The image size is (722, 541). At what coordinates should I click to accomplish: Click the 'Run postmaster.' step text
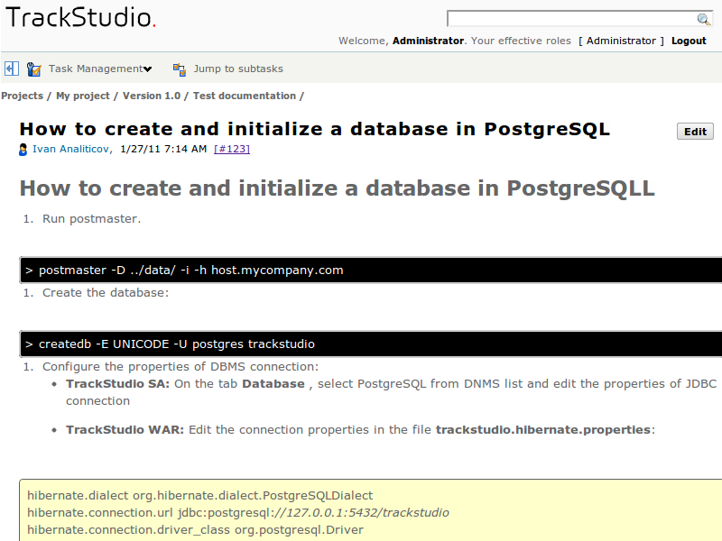click(x=92, y=219)
